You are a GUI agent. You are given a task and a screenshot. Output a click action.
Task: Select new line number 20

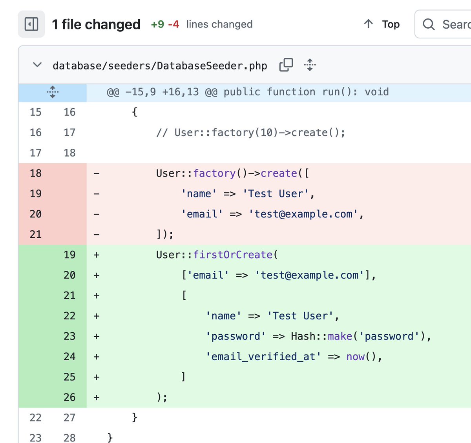(x=69, y=275)
